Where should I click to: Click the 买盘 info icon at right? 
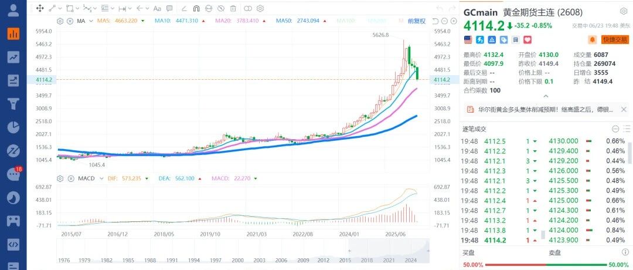click(626, 252)
